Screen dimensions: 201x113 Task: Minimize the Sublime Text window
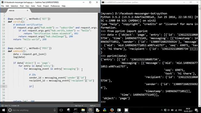84,2
